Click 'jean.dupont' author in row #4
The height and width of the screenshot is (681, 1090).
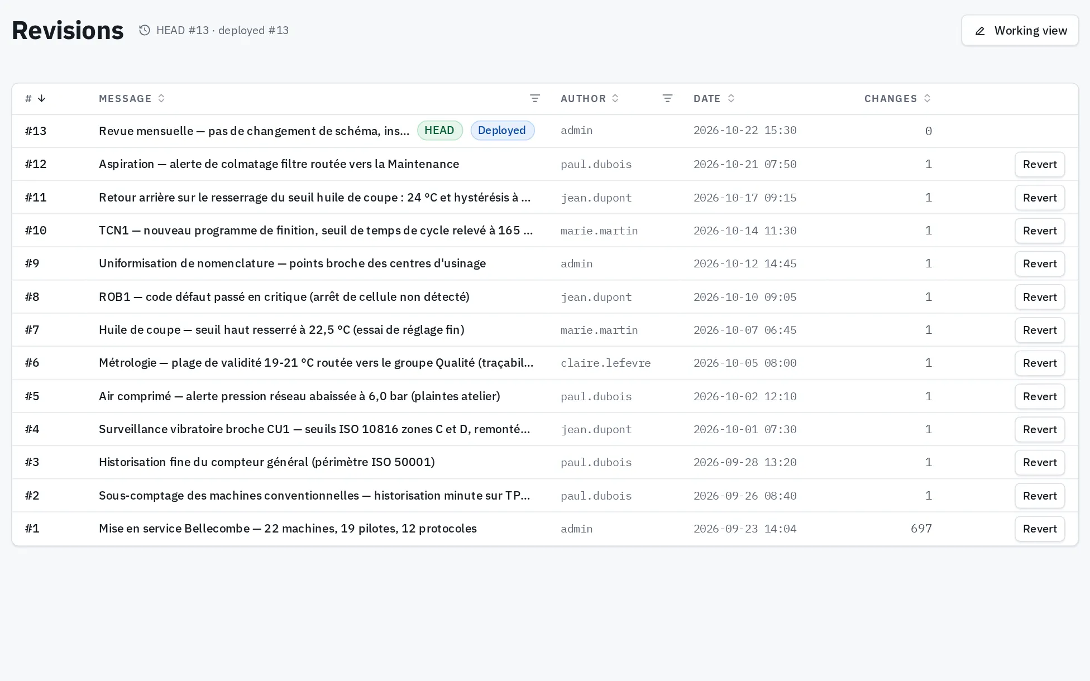point(596,429)
